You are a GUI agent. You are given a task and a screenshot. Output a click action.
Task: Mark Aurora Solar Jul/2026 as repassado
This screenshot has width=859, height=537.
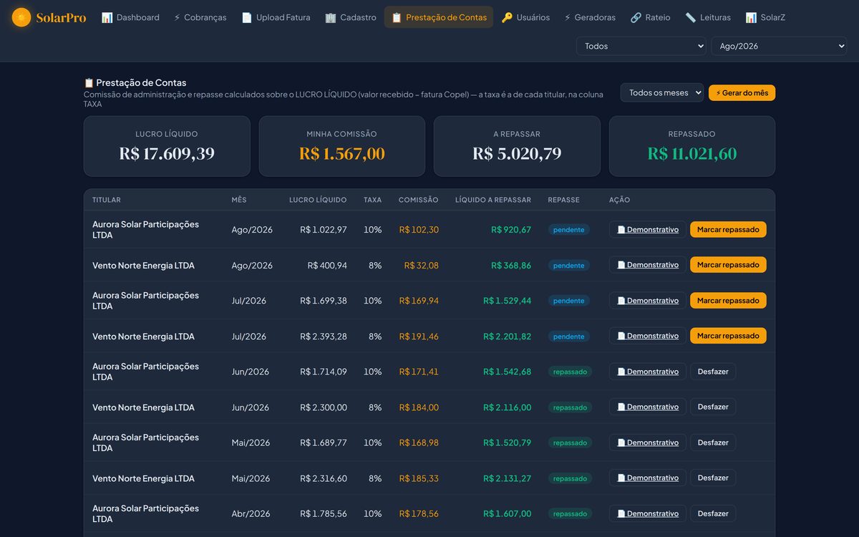(x=728, y=301)
